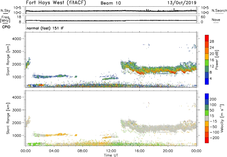Screen dimensions: 227x157
Task: Click the "2000" tick of the velocity panel
Action: point(16,123)
